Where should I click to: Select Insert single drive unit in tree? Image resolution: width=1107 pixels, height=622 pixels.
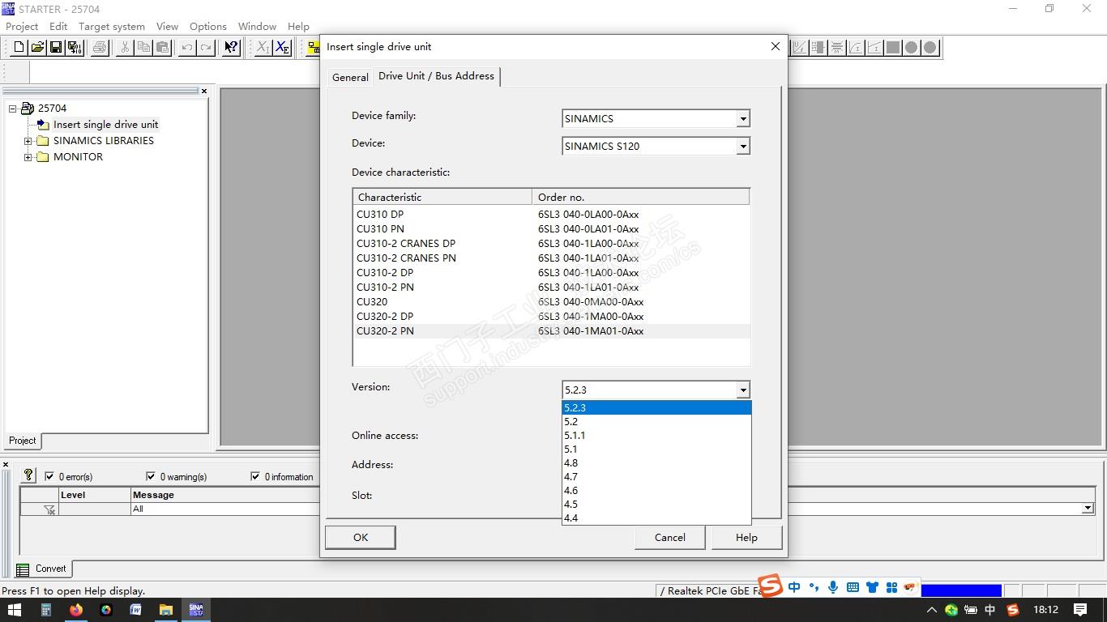tap(106, 125)
